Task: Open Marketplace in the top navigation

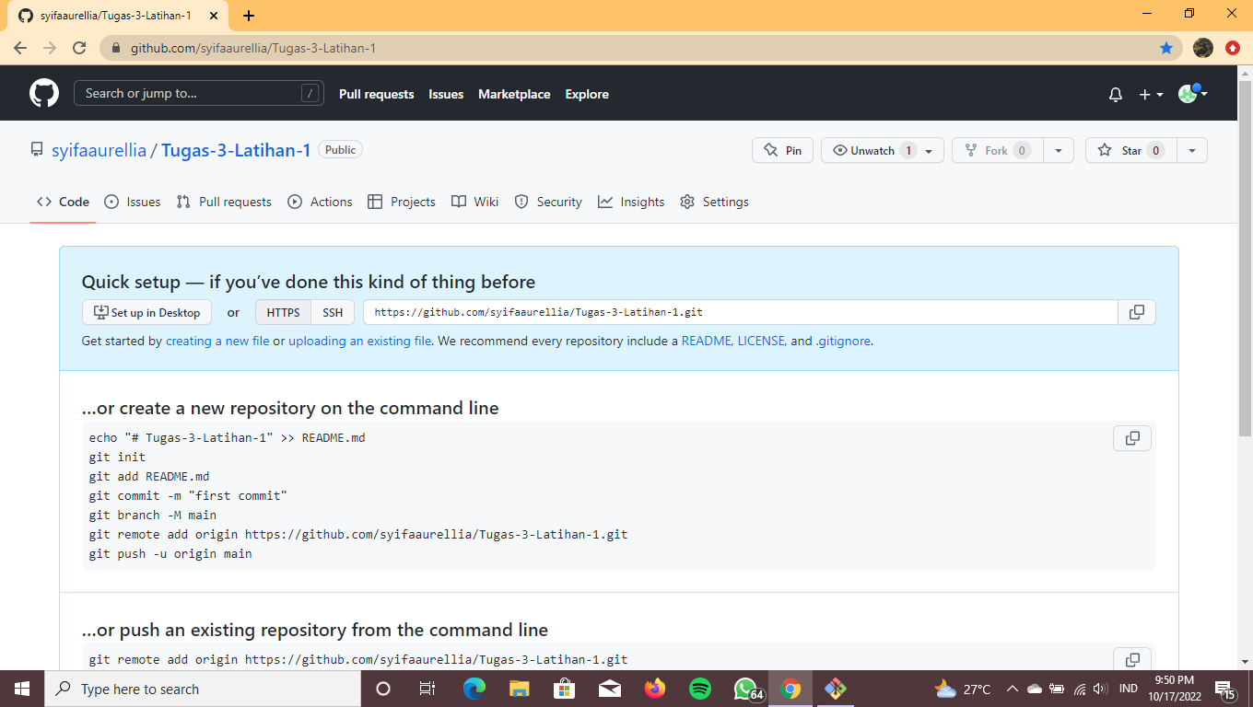Action: 514,94
